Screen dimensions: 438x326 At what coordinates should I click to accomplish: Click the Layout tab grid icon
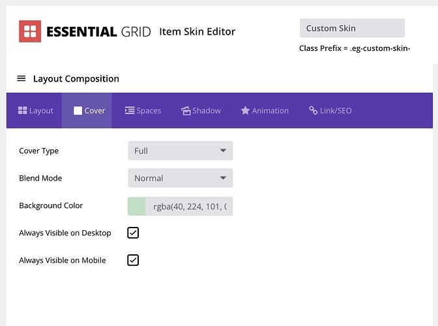click(22, 110)
